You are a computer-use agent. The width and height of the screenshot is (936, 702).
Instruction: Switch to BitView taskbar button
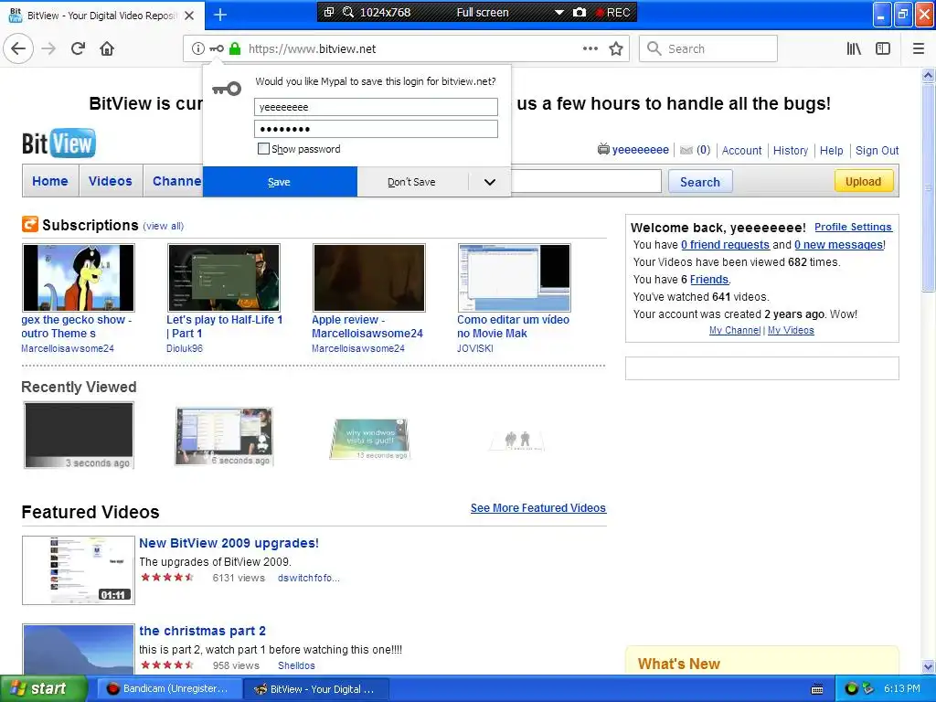(x=315, y=688)
